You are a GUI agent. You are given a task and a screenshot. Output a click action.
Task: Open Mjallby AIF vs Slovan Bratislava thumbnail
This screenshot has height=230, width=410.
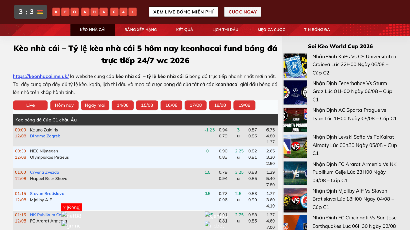[x=296, y=200]
